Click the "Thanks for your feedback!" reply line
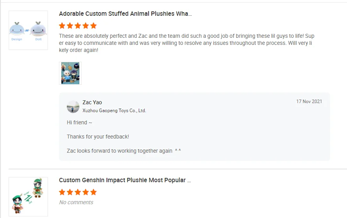This screenshot has height=218, width=347. 98,137
